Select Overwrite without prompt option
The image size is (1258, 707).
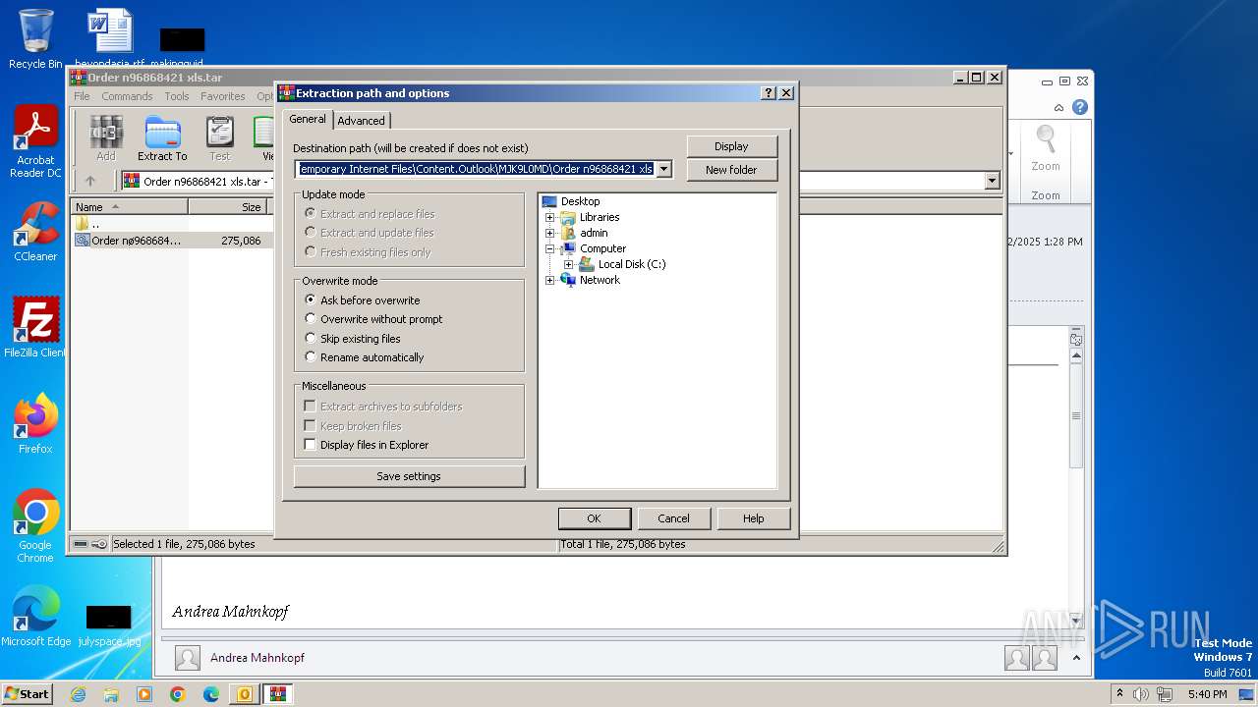[x=372, y=319]
